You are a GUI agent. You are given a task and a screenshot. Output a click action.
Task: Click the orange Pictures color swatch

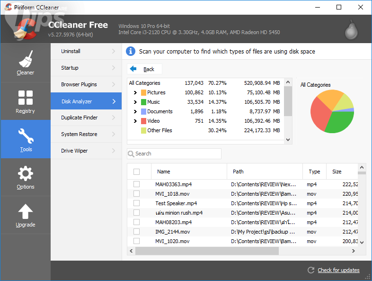143,93
